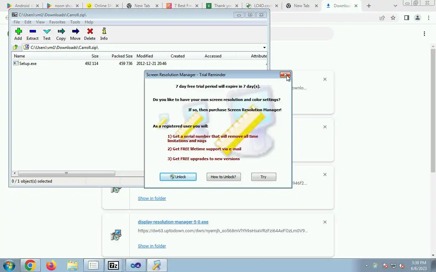Open a new Chrome tab
Image resolution: width=436 pixels, height=272 pixels.
(x=369, y=6)
